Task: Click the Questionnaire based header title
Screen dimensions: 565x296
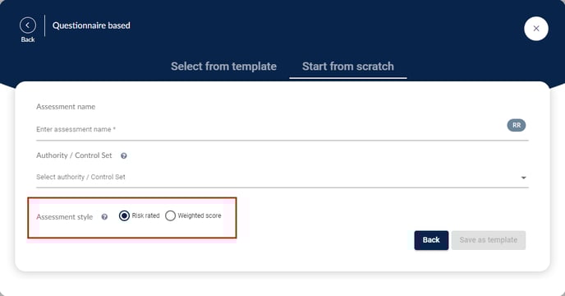Action: click(91, 25)
